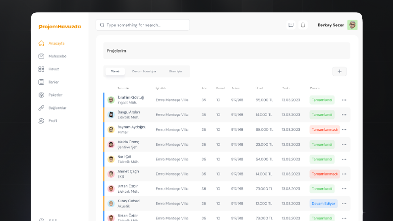Open more options for Duygu Arslan row
The height and width of the screenshot is (221, 393).
tap(344, 115)
